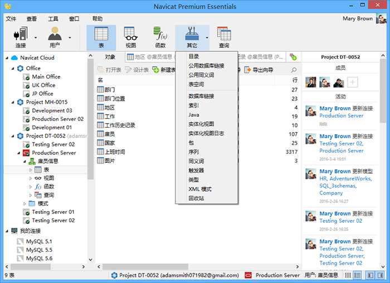Collapse the Office project node

click(13, 69)
